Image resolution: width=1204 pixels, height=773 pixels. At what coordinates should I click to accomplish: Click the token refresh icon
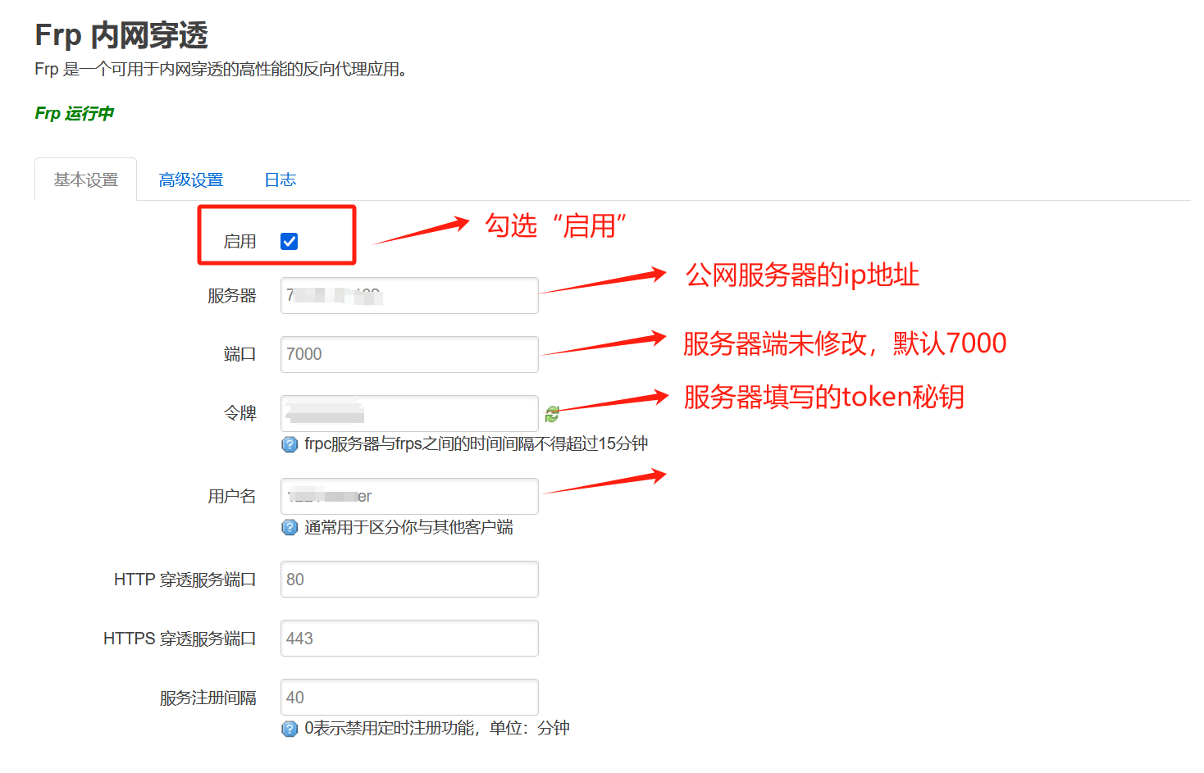[x=552, y=414]
